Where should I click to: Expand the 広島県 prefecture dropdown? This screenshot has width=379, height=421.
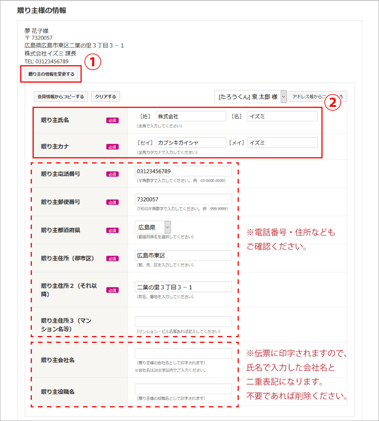[153, 228]
